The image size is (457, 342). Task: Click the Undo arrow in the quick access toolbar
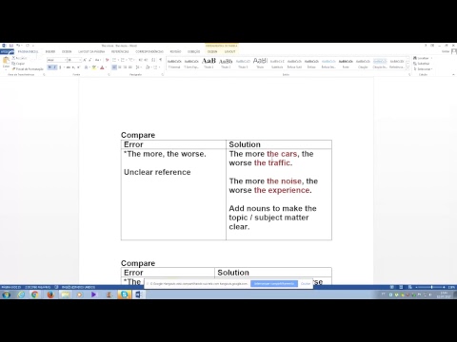pyautogui.click(x=18, y=46)
